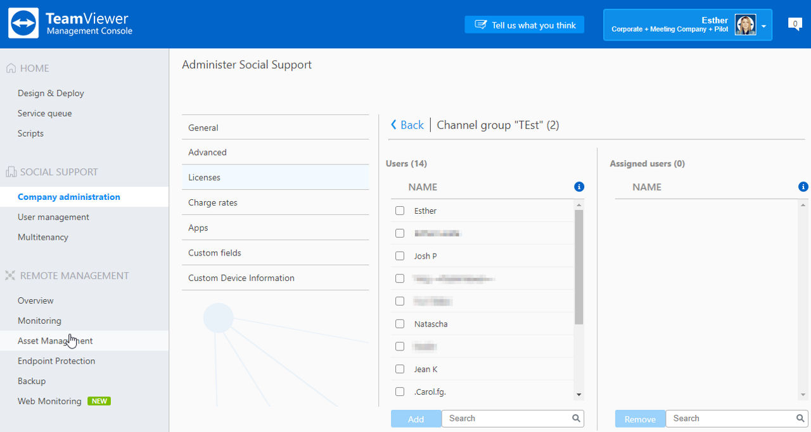Click Esther's profile avatar picture

[745, 25]
